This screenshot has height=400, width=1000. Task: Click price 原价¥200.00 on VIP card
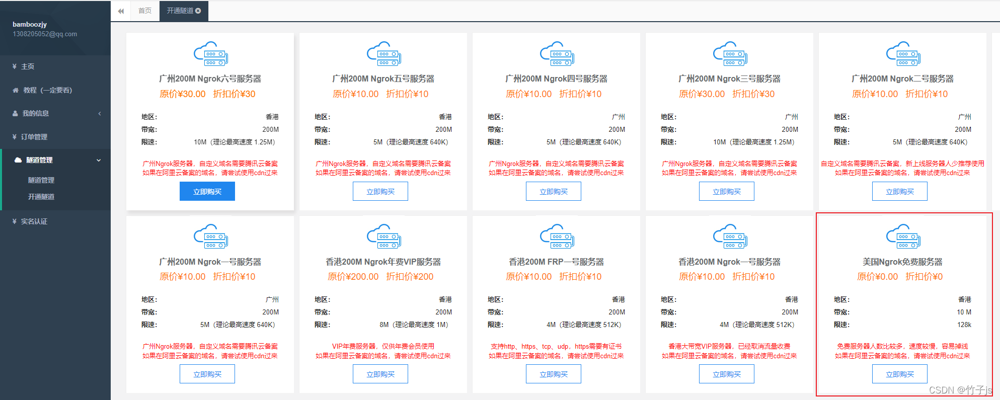(x=353, y=277)
